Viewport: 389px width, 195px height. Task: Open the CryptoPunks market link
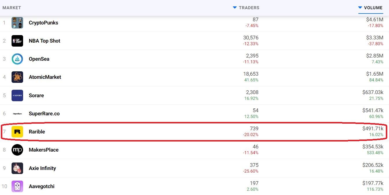point(43,23)
